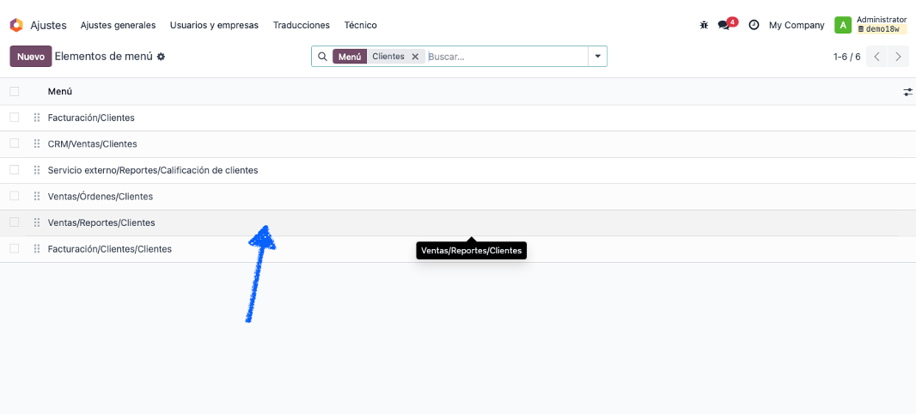Open the Ventas/Reportes/Clientes list row
916x414 pixels.
point(458,222)
